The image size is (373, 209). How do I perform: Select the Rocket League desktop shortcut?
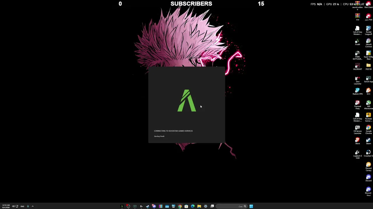369,30
